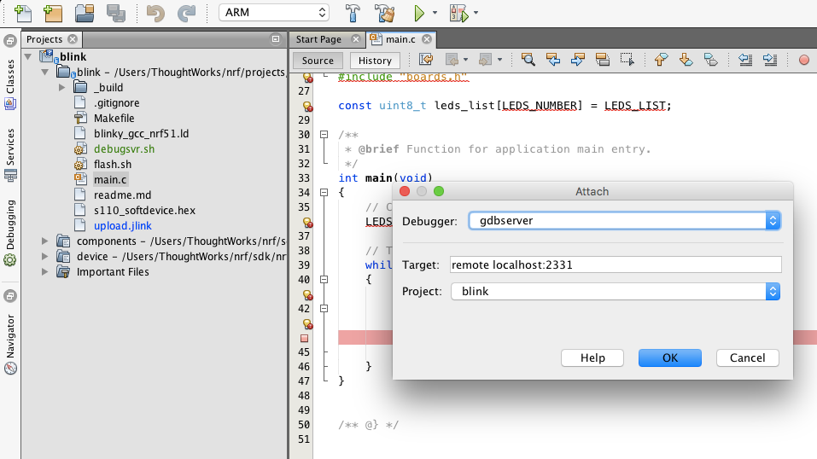The image size is (817, 459).
Task: Click the Open Project folder icon
Action: click(x=85, y=13)
